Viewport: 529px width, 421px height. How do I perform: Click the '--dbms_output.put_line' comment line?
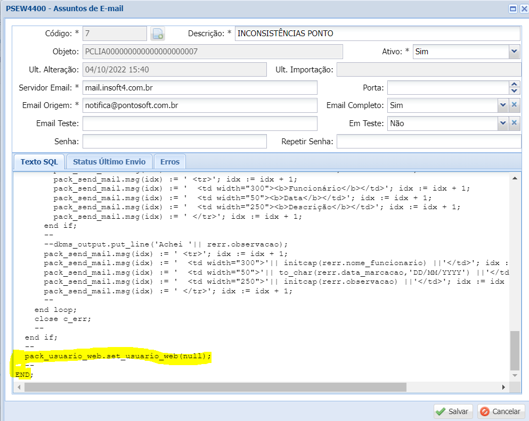pyautogui.click(x=166, y=244)
